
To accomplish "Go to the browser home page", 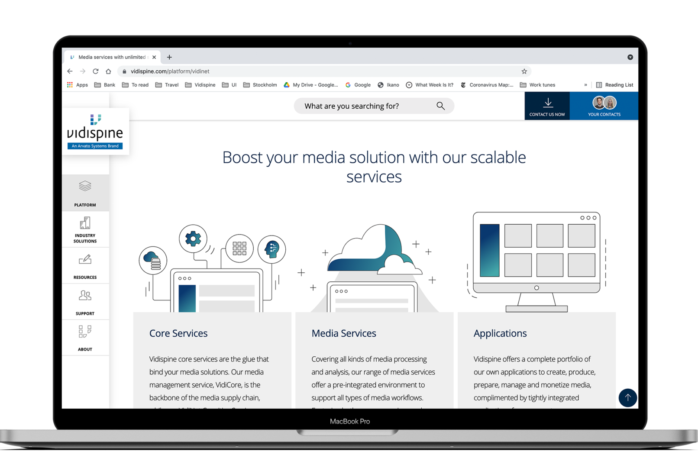I will (109, 71).
